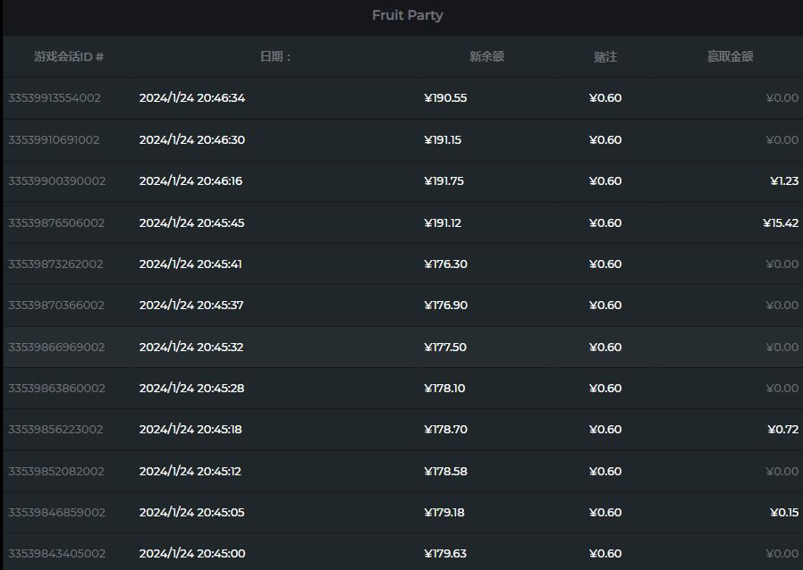The height and width of the screenshot is (570, 803).
Task: Click the 赌注 column header
Action: click(x=605, y=57)
